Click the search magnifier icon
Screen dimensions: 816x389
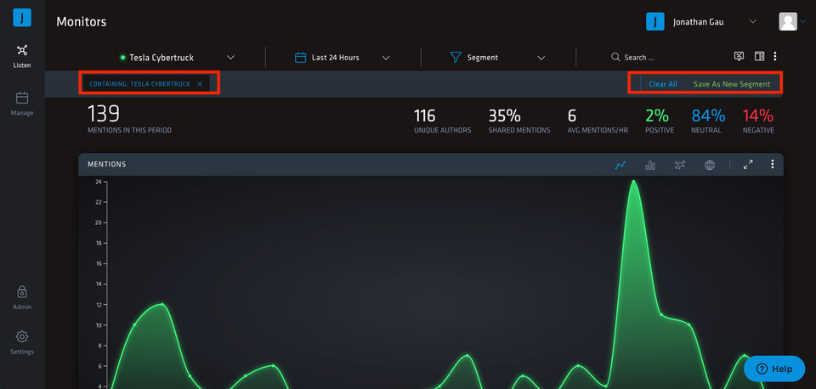pyautogui.click(x=615, y=57)
